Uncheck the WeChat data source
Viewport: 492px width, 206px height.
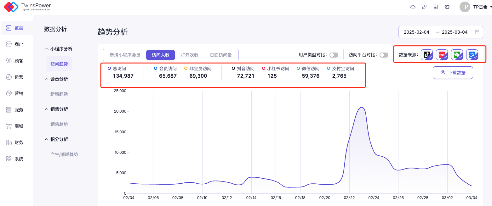click(x=457, y=55)
